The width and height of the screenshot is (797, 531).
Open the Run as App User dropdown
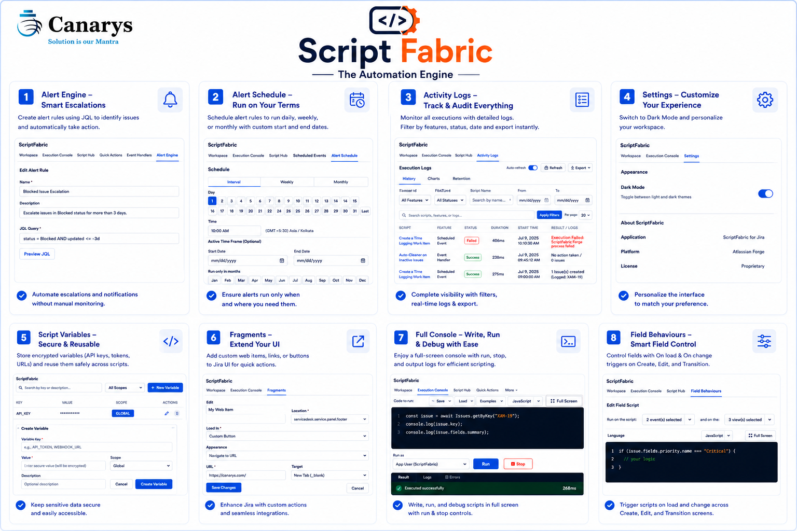coord(431,464)
